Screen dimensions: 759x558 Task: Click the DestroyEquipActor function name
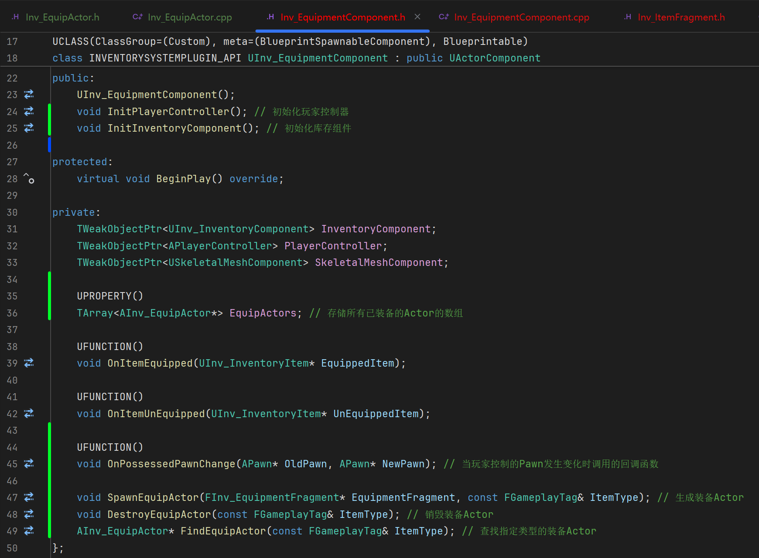pyautogui.click(x=159, y=514)
